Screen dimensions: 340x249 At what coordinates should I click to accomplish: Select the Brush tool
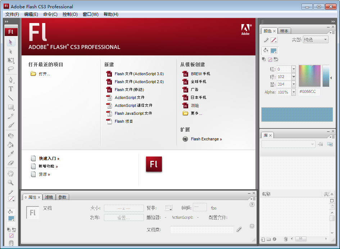11,125
